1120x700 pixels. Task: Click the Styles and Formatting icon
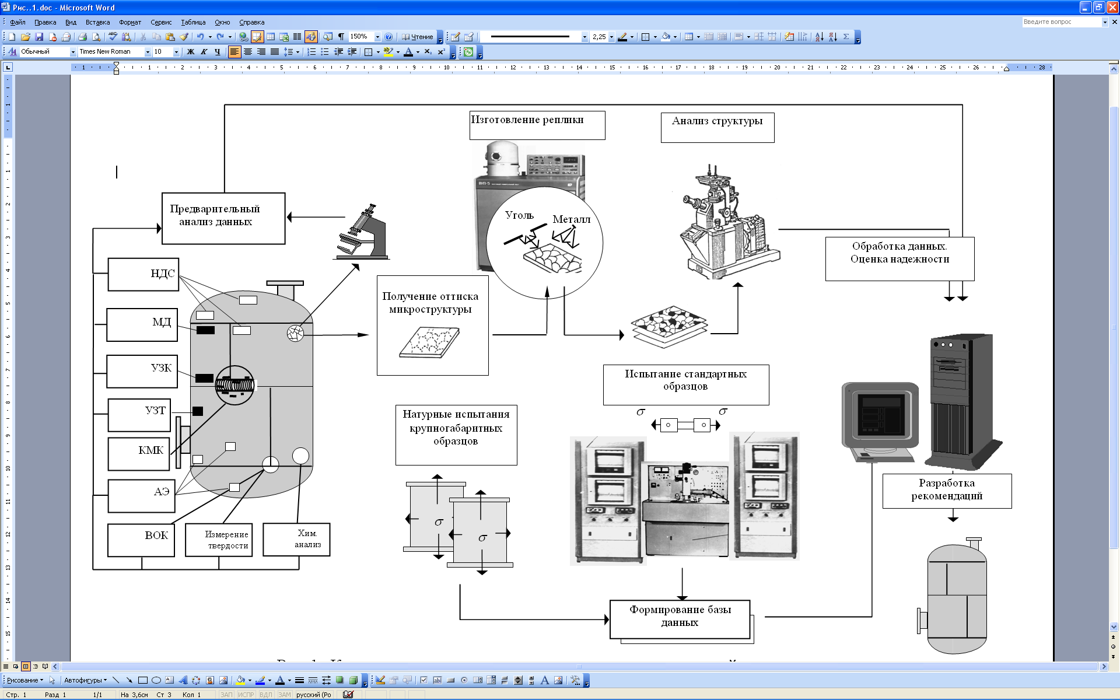click(12, 52)
